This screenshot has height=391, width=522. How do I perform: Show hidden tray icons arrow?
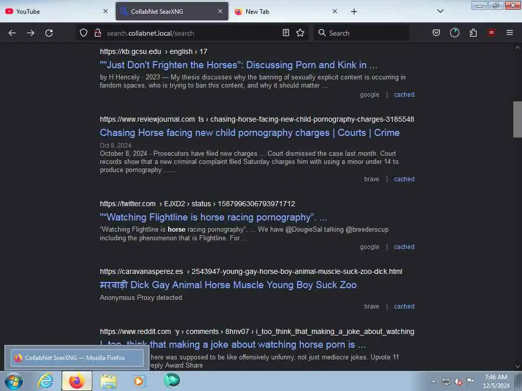click(x=433, y=381)
